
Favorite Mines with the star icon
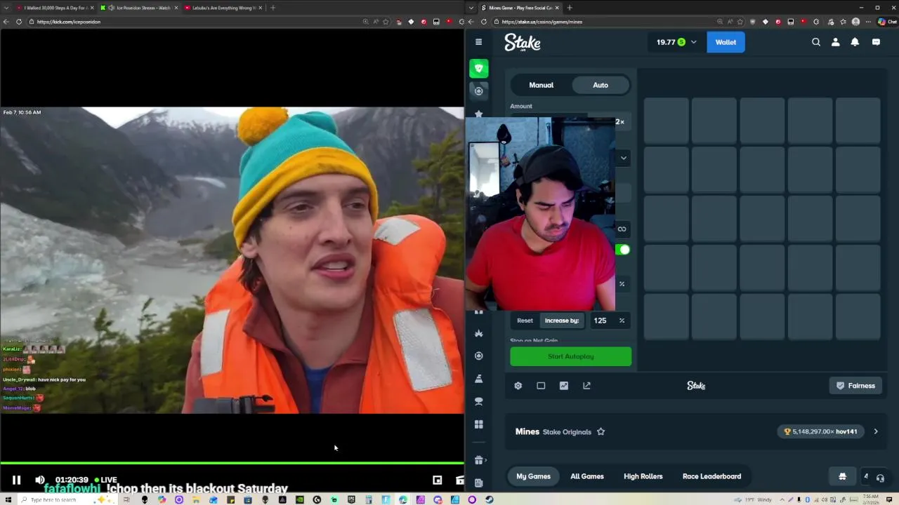pos(601,432)
